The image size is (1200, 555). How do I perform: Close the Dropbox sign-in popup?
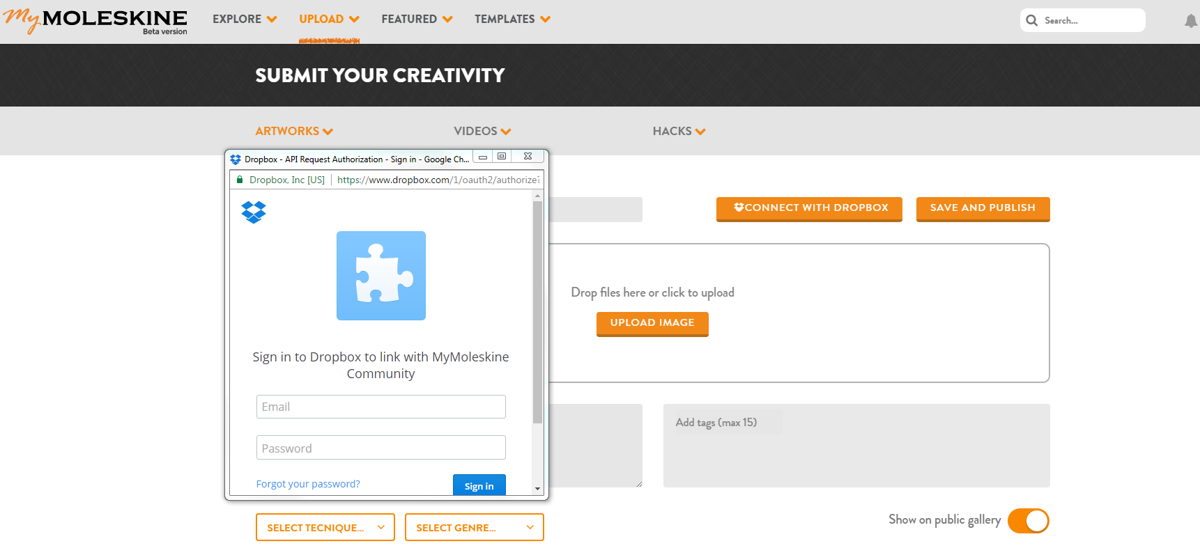pos(528,157)
